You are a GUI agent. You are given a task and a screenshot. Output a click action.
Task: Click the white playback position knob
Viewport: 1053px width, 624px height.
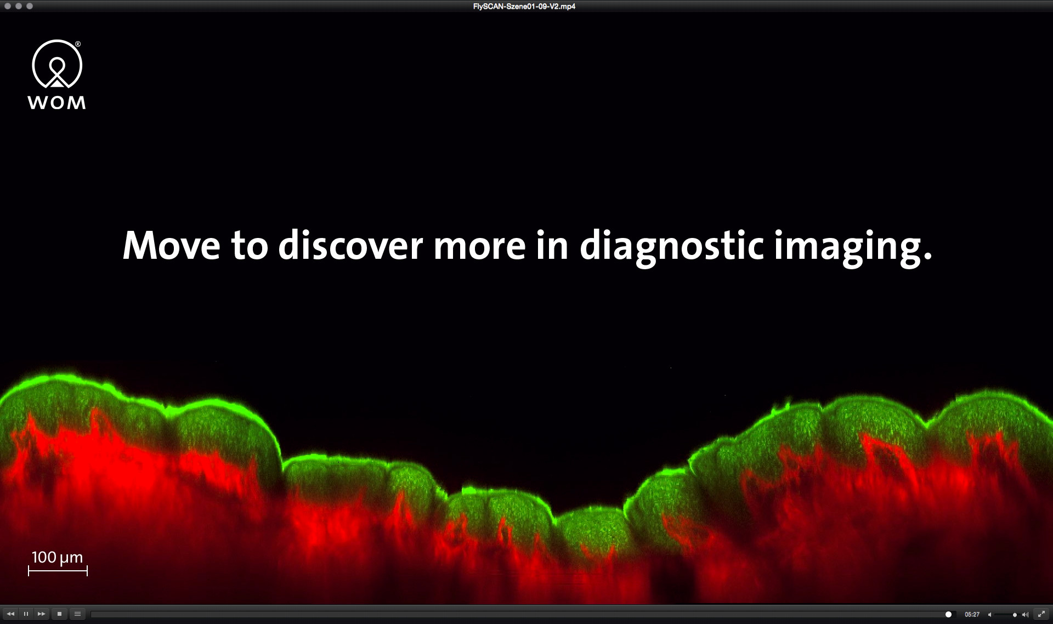pos(948,614)
